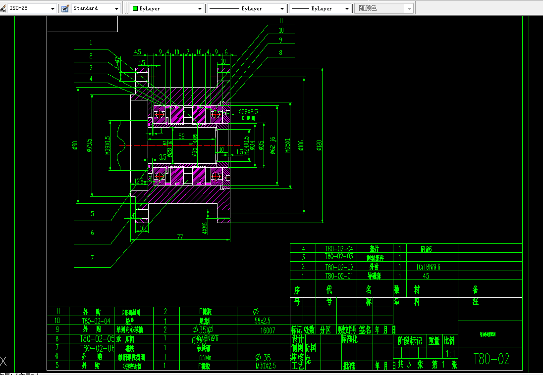The image size is (543, 375).
Task: Select the 77 overall length dimension
Action: pyautogui.click(x=180, y=237)
